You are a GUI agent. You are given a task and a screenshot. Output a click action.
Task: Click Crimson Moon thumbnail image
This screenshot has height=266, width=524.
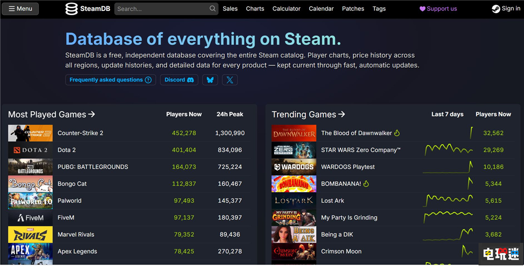(294, 251)
